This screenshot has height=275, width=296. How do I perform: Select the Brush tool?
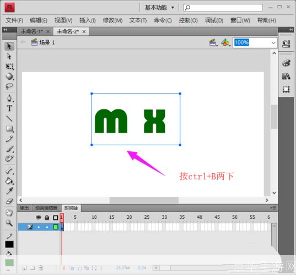pos(9,149)
